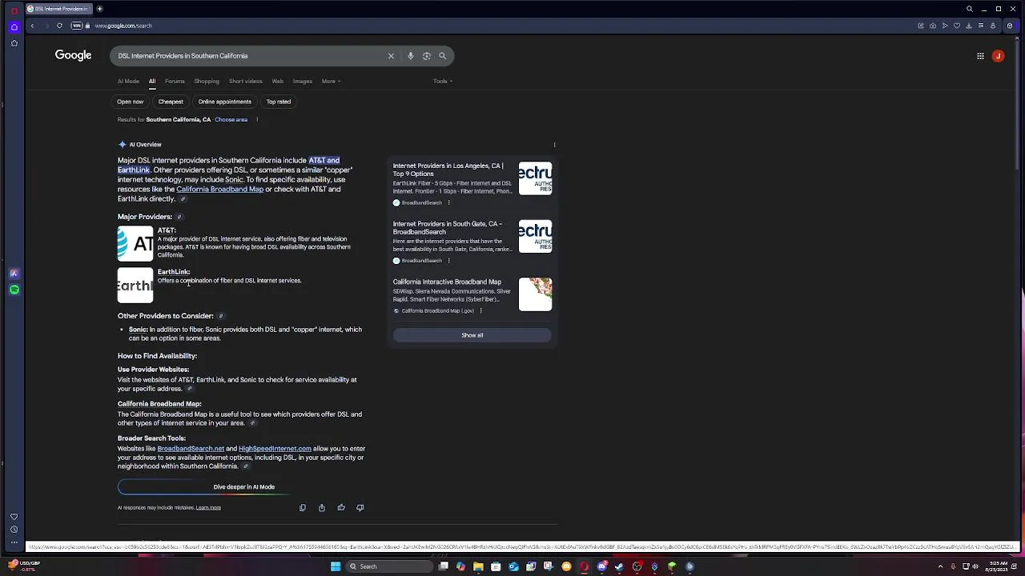
Task: Expand the More search categories dropdown
Action: pos(331,81)
